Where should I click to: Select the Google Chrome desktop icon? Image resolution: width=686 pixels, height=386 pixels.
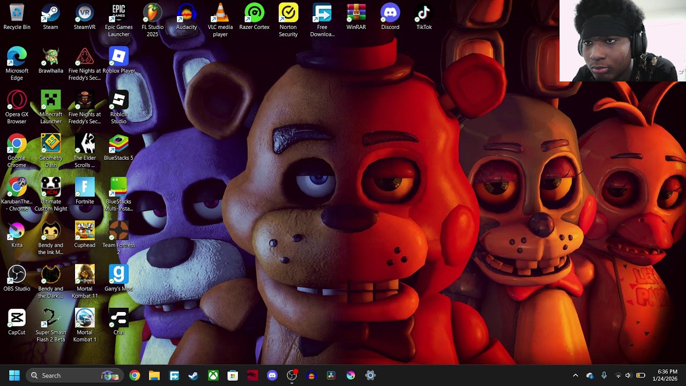pyautogui.click(x=17, y=152)
